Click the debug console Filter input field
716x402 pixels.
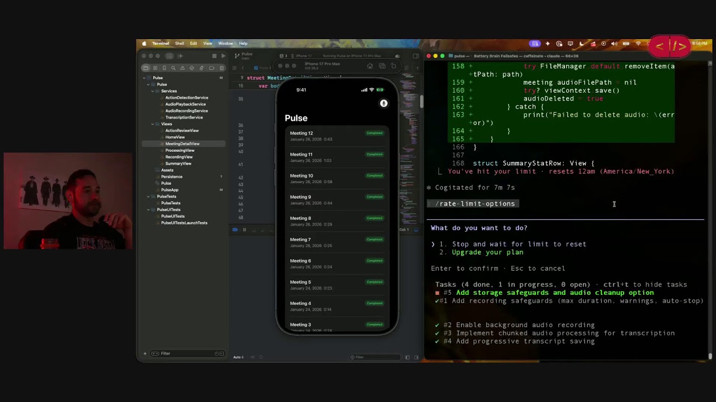coord(375,357)
